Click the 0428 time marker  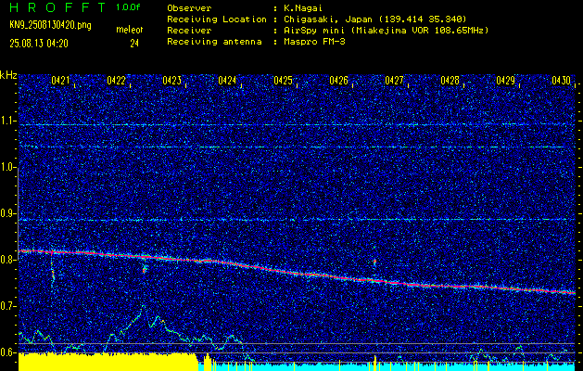pyautogui.click(x=450, y=81)
